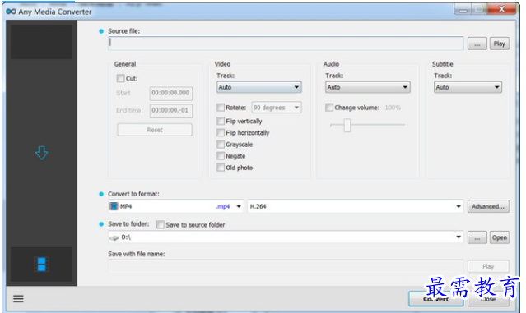Screen dimensions: 526x313
Task: Tick the Flip vertically checkbox
Action: pos(221,121)
